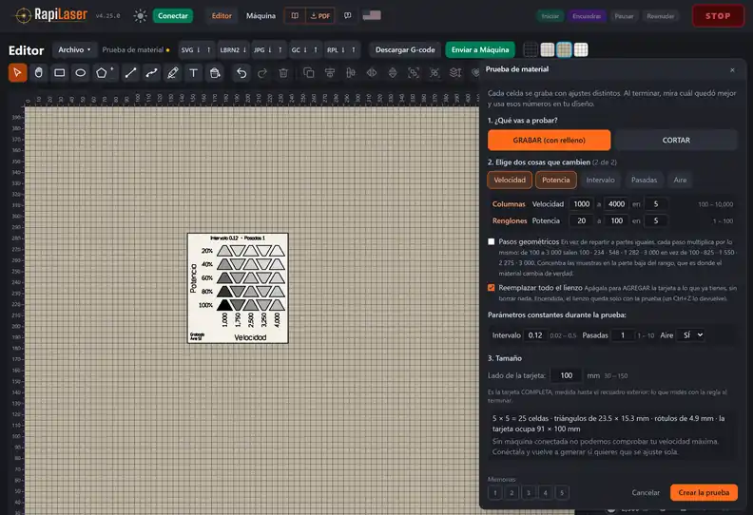Open the Aire Sí dropdown
The width and height of the screenshot is (753, 515).
(690, 335)
